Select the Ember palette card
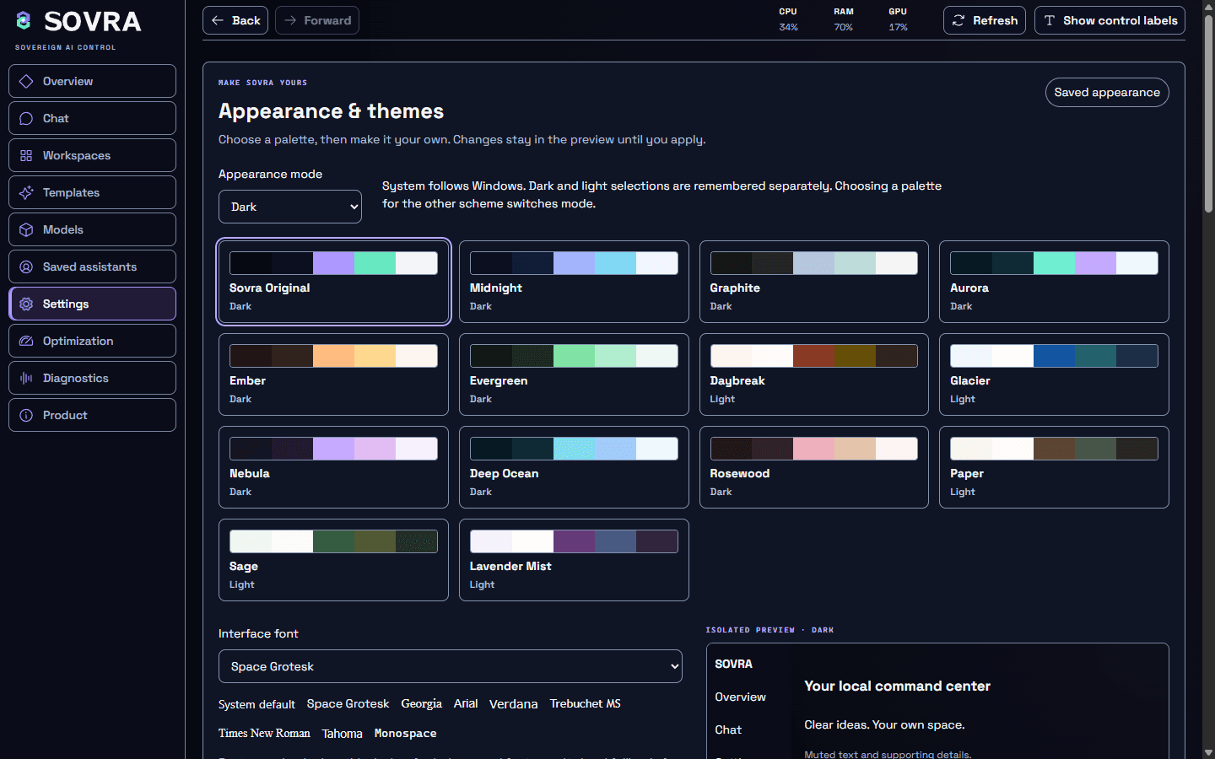The width and height of the screenshot is (1215, 759). [333, 374]
